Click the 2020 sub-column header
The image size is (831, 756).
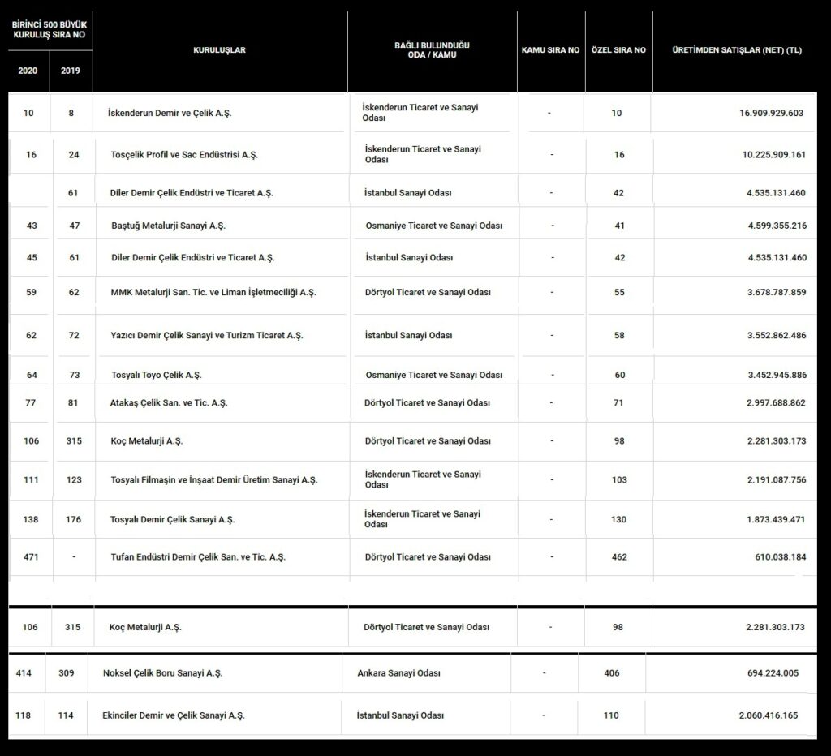pos(28,71)
